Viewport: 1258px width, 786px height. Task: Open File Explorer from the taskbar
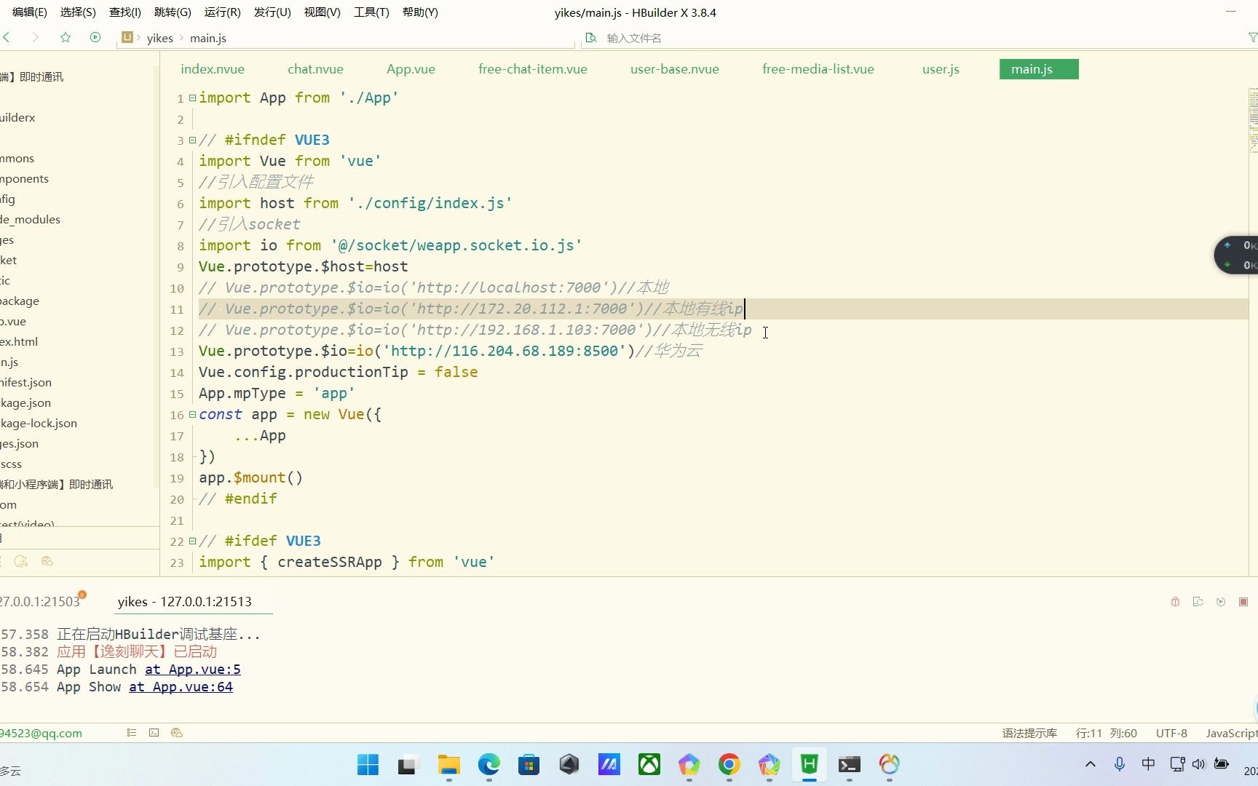click(x=449, y=765)
